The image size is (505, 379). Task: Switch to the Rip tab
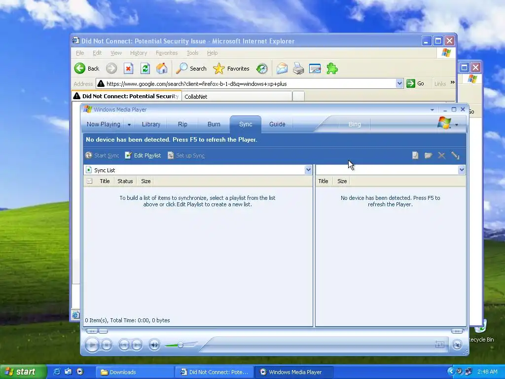coord(182,124)
